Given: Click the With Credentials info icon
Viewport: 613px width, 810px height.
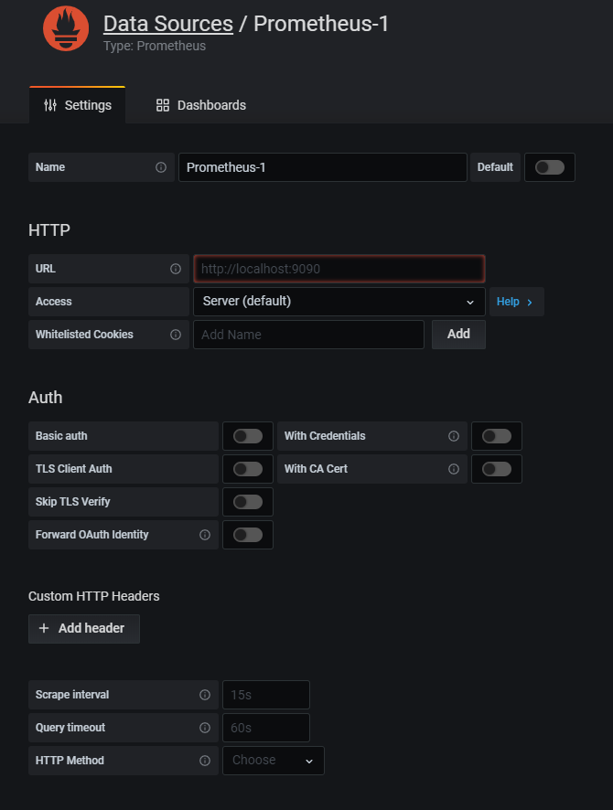Looking at the screenshot, I should coord(454,436).
